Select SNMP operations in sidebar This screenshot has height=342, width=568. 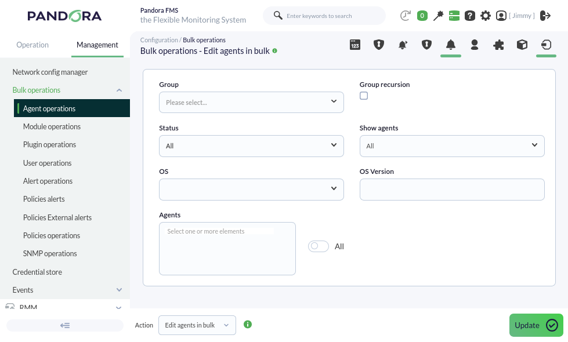pyautogui.click(x=50, y=253)
